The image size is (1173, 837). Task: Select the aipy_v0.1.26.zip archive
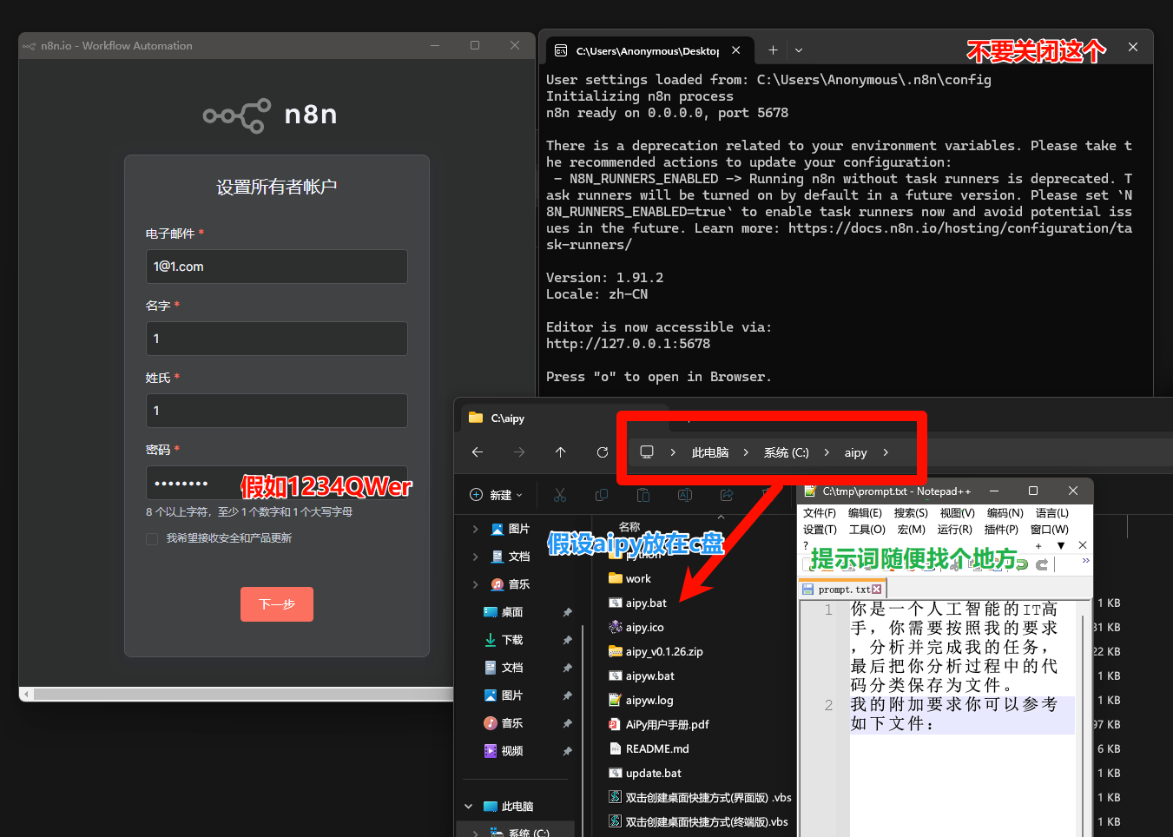[664, 651]
